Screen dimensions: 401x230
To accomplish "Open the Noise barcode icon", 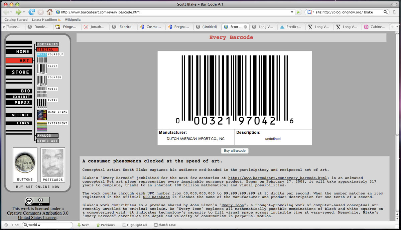I will [42, 92].
